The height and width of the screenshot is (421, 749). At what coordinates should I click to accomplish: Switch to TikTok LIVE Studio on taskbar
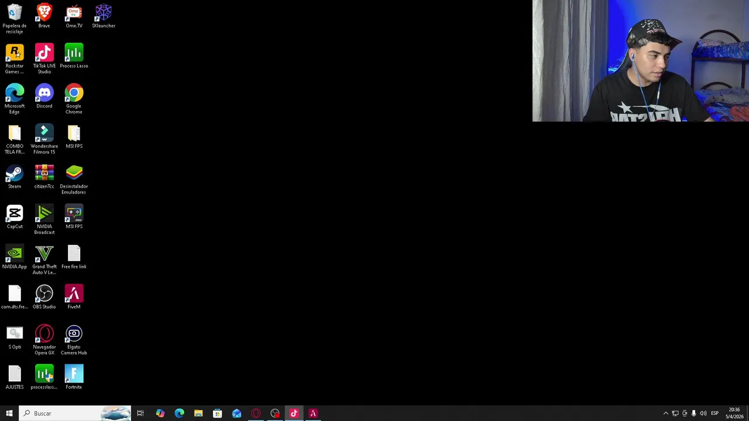coord(294,413)
